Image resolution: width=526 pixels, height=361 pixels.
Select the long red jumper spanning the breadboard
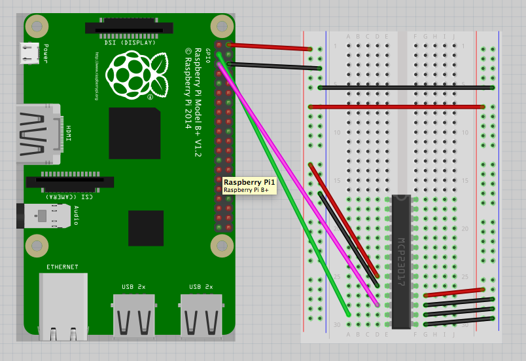(x=396, y=107)
